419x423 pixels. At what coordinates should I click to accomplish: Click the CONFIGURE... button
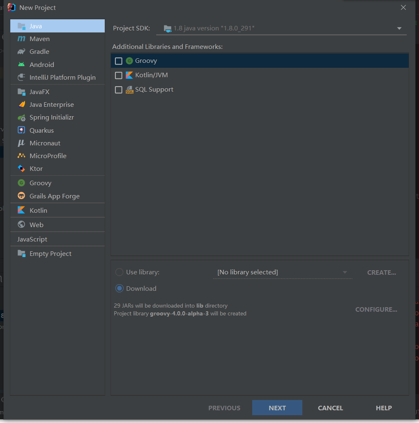[376, 309]
